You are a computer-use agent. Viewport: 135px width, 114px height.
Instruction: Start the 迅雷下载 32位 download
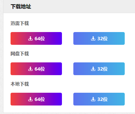click(99, 38)
